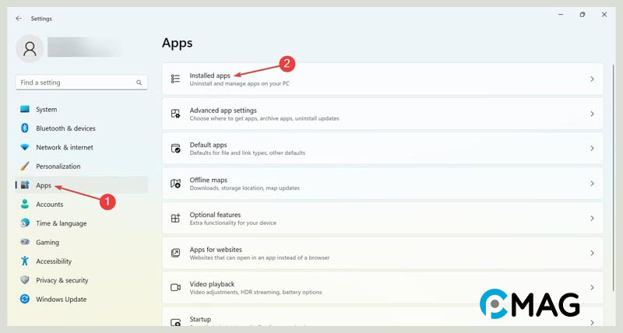Image resolution: width=623 pixels, height=333 pixels.
Task: Click the Windows Update sidebar icon
Action: click(x=25, y=300)
